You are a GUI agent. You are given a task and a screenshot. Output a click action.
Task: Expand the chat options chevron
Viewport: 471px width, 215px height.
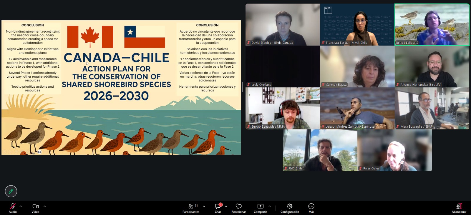point(226,206)
